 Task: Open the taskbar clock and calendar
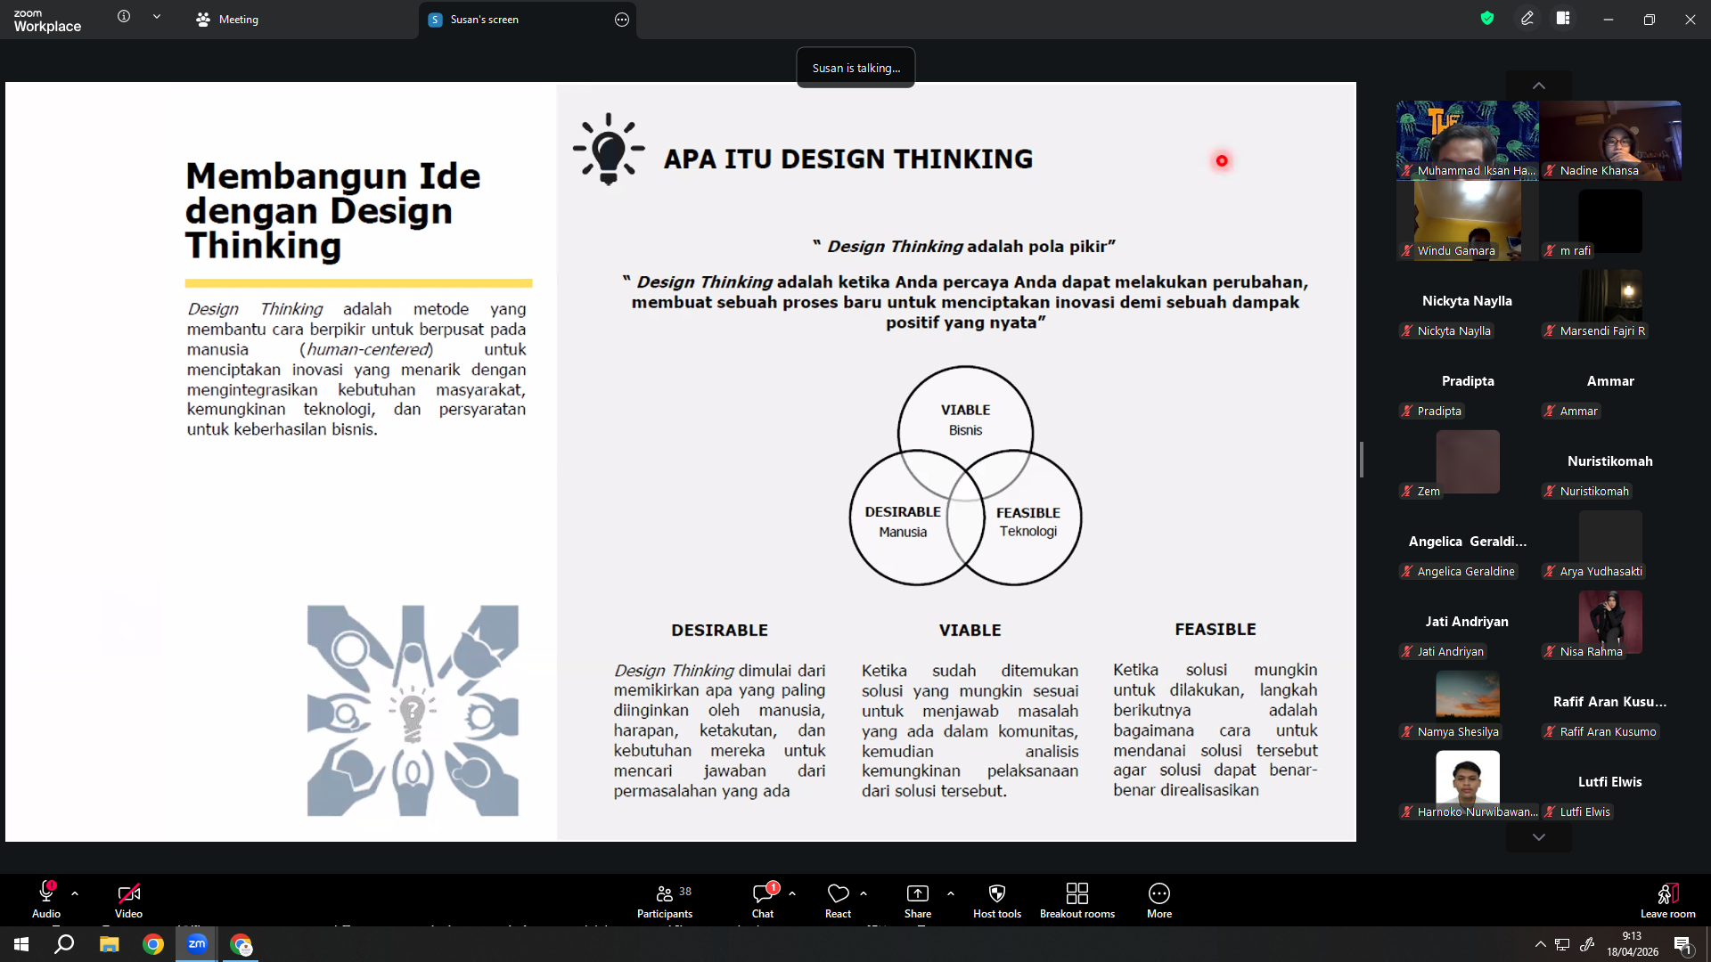click(1633, 944)
